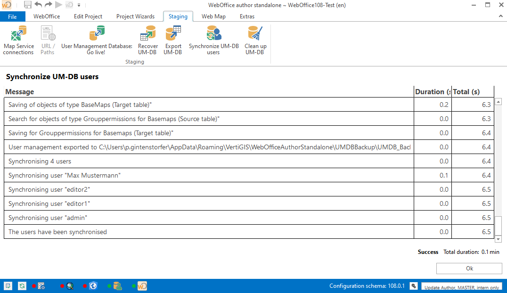Select the Map Service connections tool
Image resolution: width=507 pixels, height=293 pixels.
click(18, 40)
